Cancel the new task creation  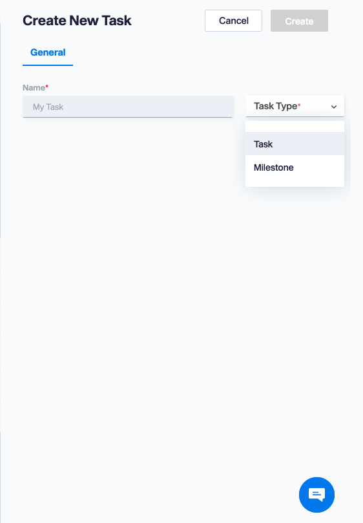[x=233, y=21]
